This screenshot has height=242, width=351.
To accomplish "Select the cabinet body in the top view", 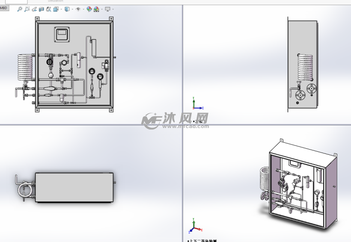I will pyautogui.click(x=74, y=187).
